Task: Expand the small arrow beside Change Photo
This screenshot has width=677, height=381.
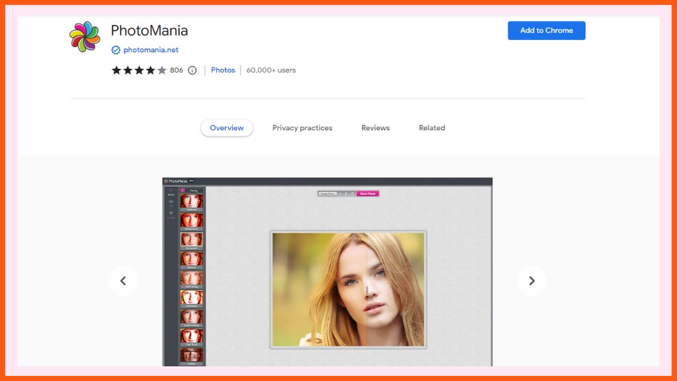Action: click(x=352, y=194)
